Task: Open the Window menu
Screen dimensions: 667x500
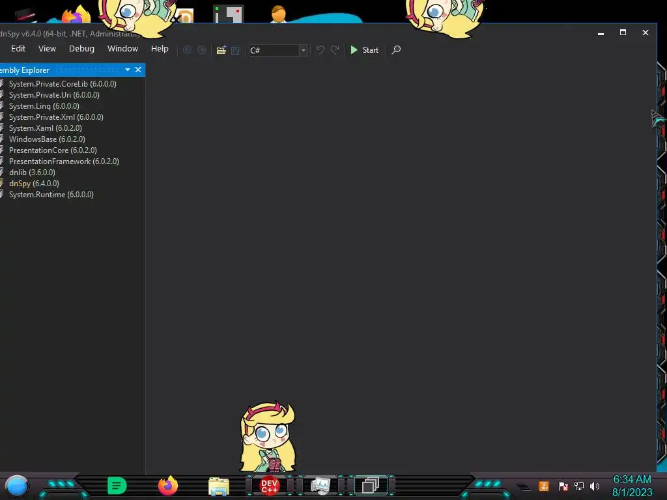Action: point(122,49)
